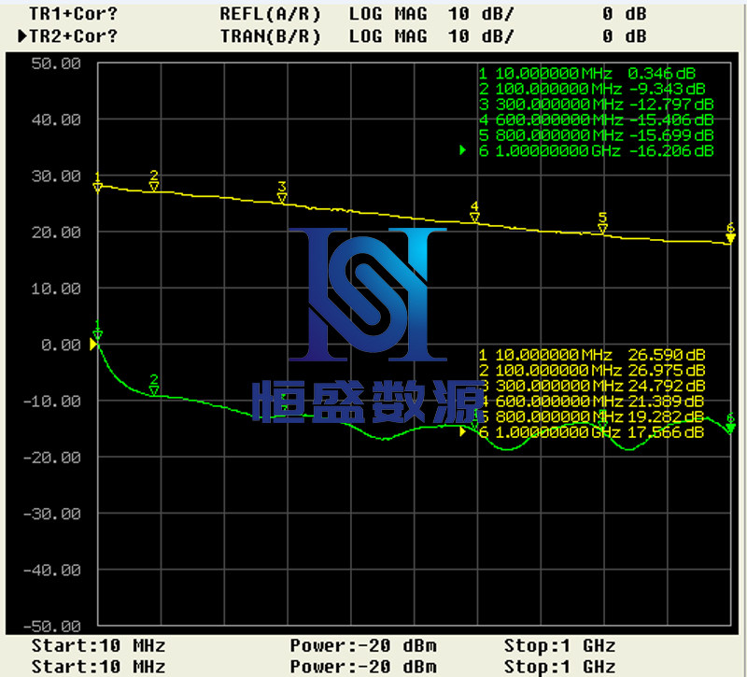Select marker 2 on yellow transmission trace
747x677 pixels.
coord(153,180)
